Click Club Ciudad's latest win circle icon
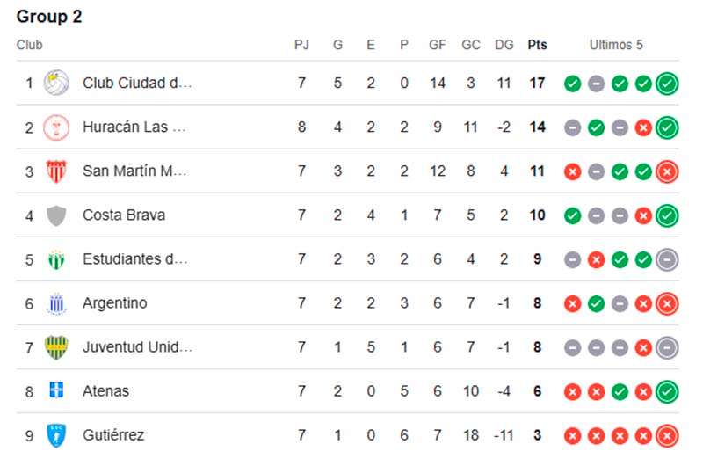Viewport: 703px width, 466px height. [667, 84]
